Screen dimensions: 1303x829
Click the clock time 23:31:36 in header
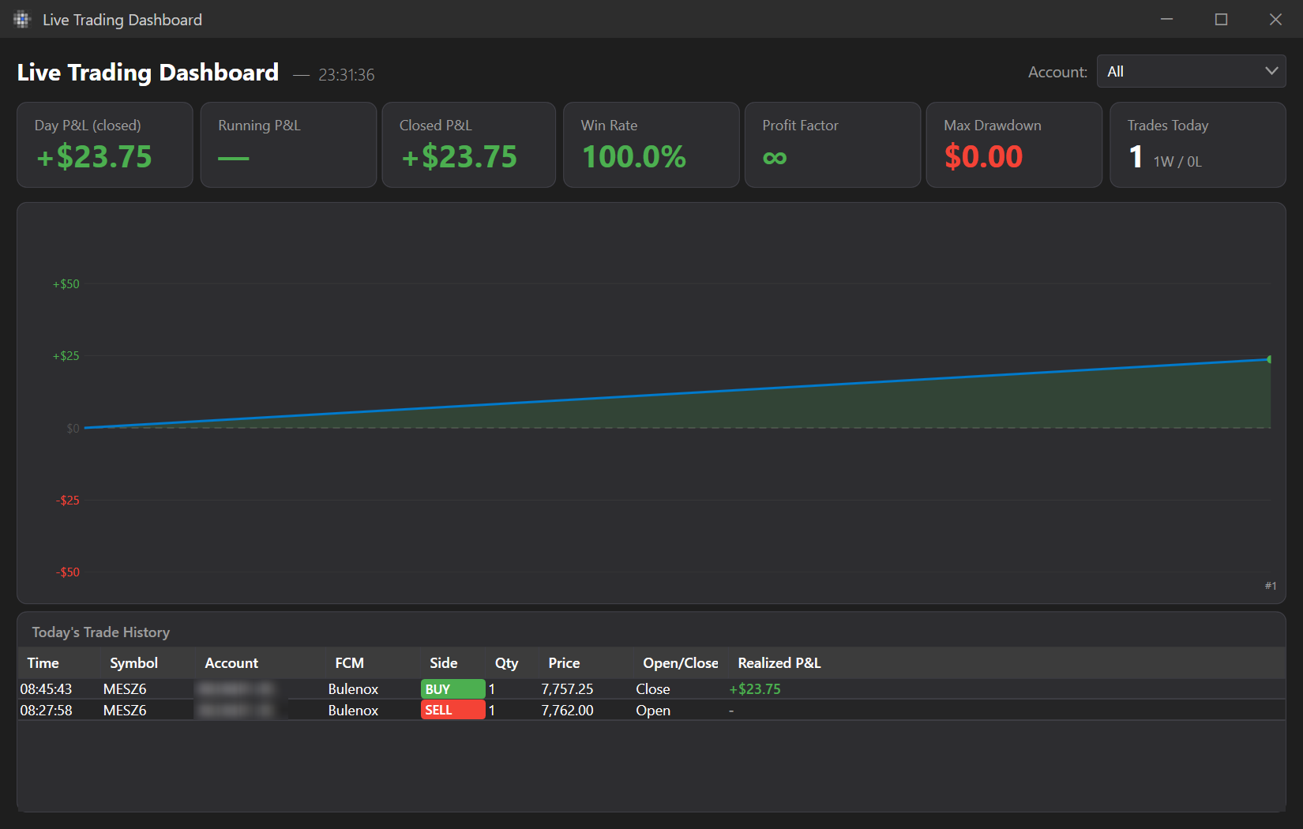(x=347, y=75)
